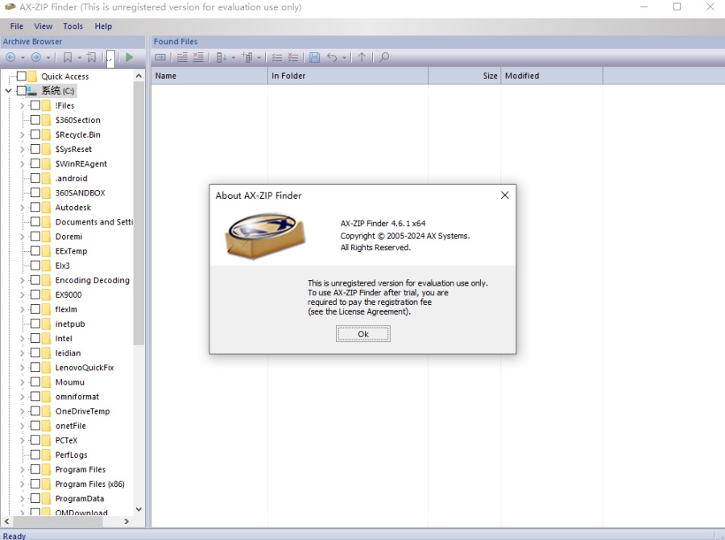Close the About AX-ZIP Finder dialog
The image size is (725, 540).
pos(505,196)
